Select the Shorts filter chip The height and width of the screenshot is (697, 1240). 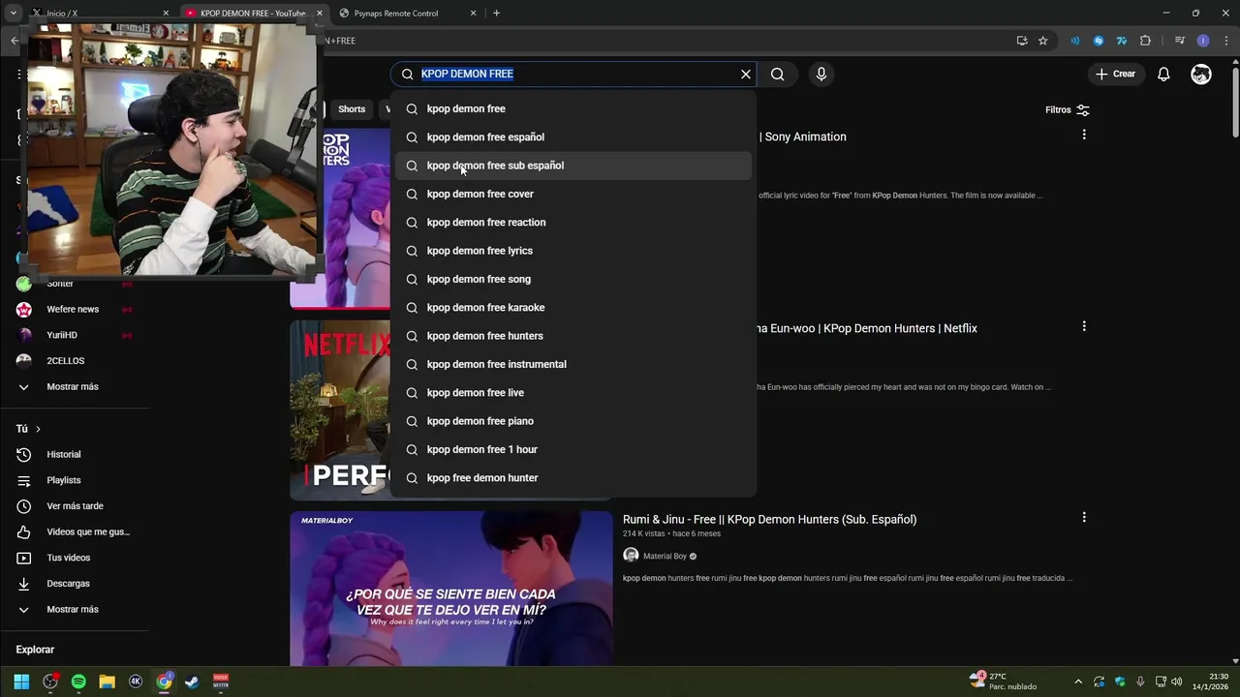pos(352,109)
